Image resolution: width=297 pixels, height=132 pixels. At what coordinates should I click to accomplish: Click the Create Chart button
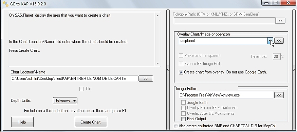91,122
